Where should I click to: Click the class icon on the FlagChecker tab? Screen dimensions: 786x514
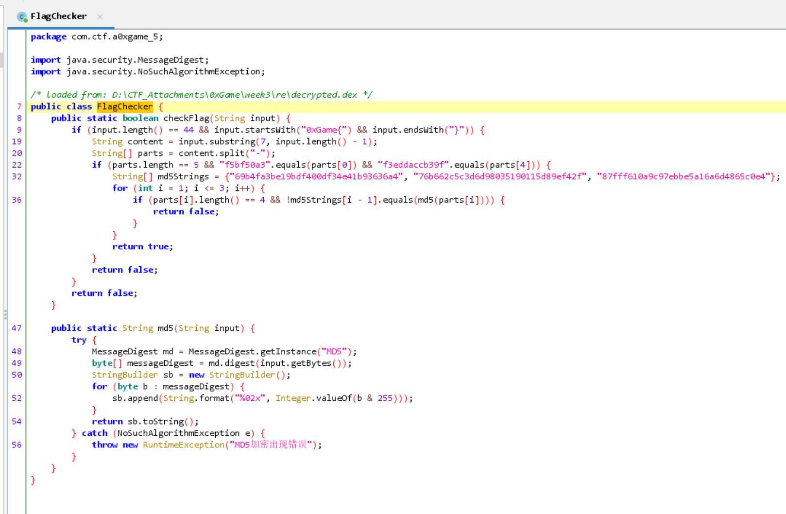pyautogui.click(x=22, y=17)
